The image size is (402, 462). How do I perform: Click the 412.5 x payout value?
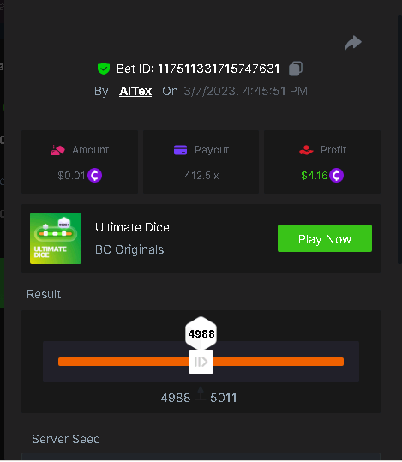(201, 176)
